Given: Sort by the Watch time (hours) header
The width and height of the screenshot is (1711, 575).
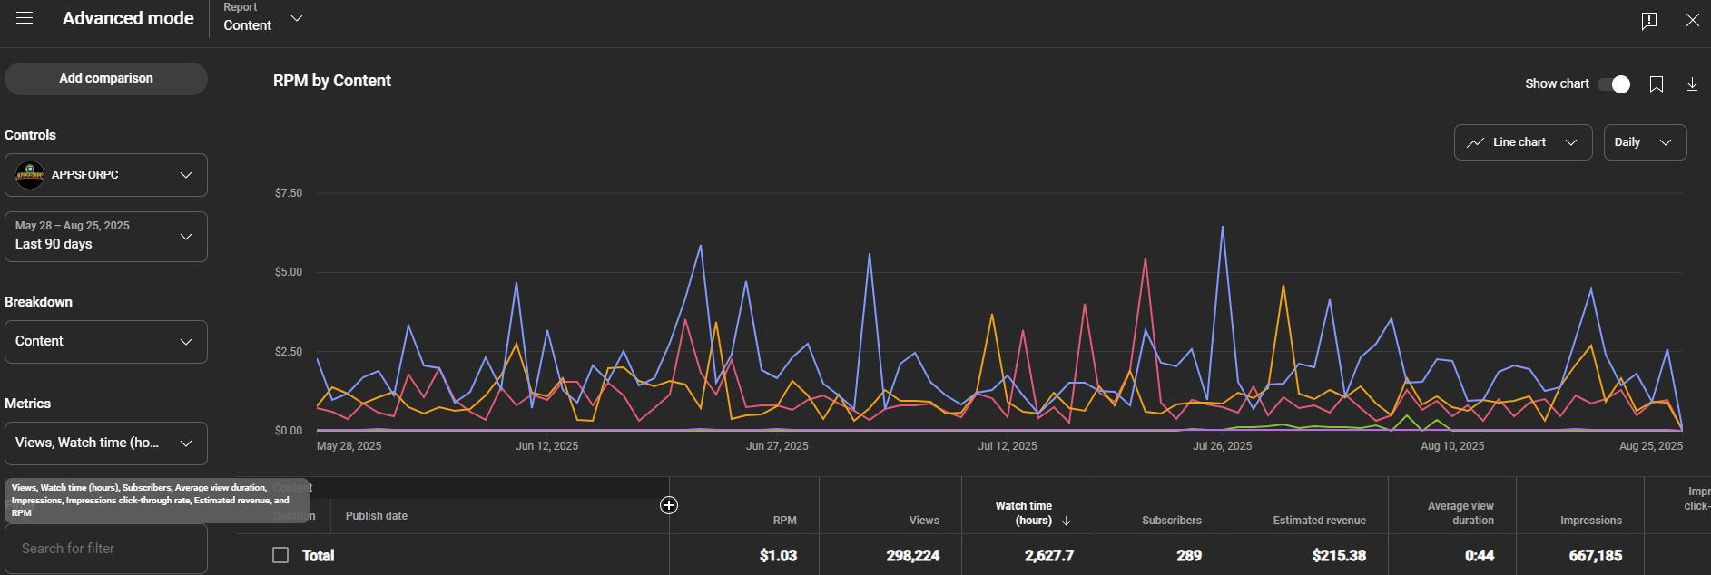Looking at the screenshot, I should click(x=1023, y=513).
